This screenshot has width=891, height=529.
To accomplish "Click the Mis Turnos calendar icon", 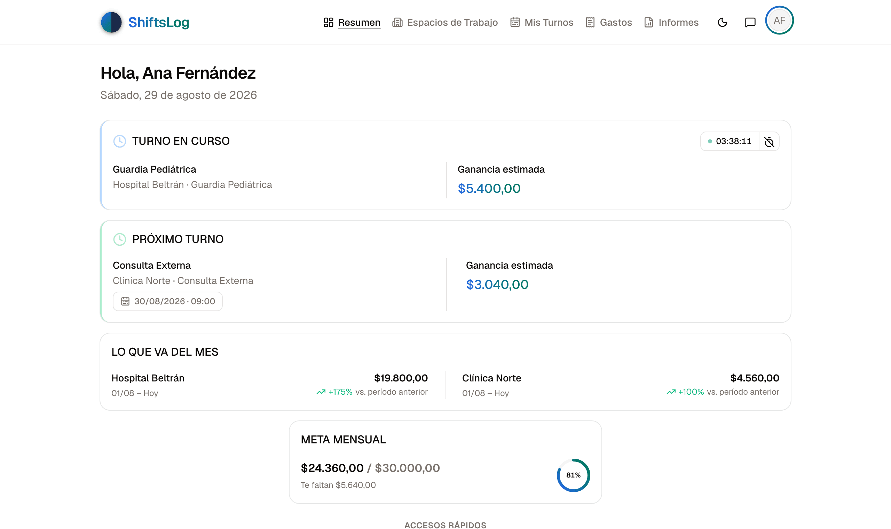I will coord(515,23).
